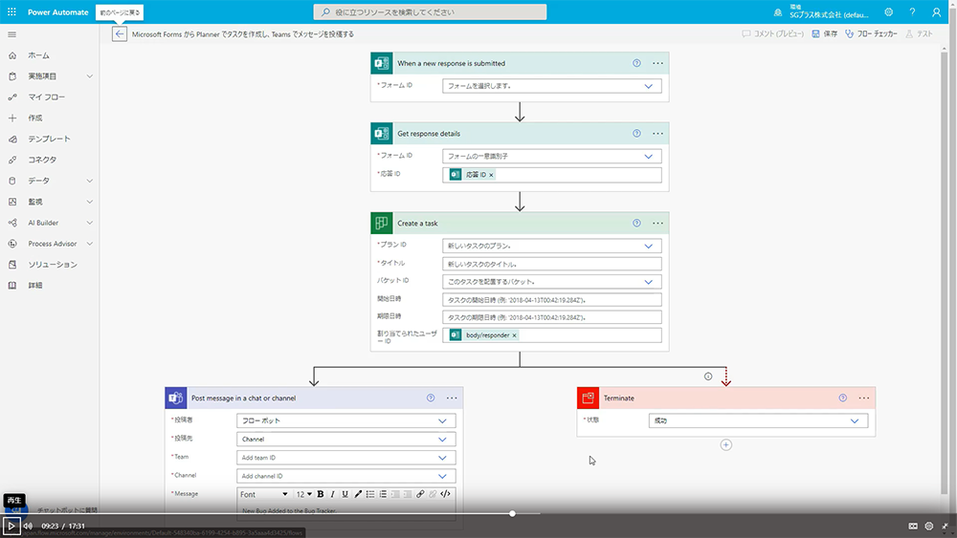Open the help question mark in the top bar
Image resolution: width=957 pixels, height=538 pixels.
(912, 12)
